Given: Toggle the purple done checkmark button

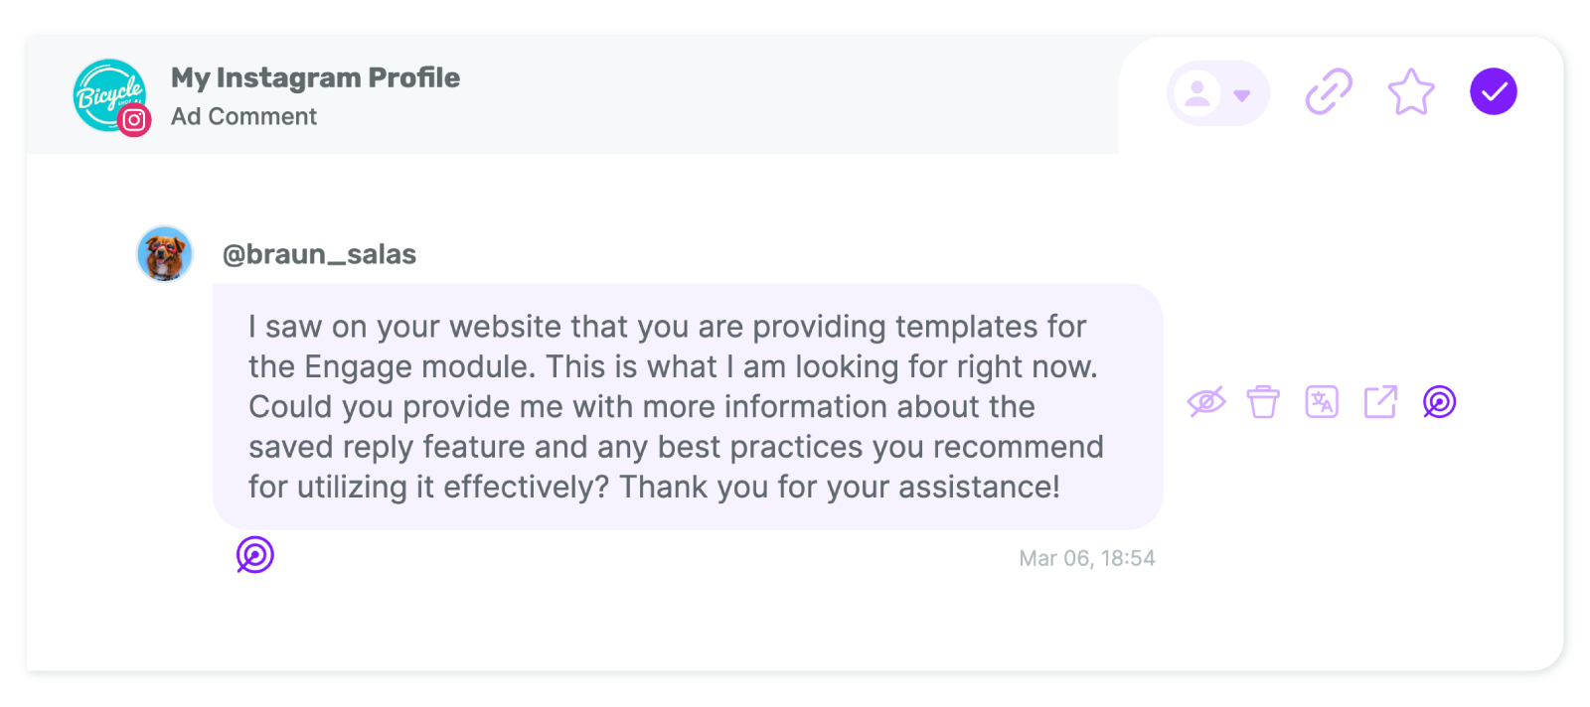Looking at the screenshot, I should point(1493,91).
